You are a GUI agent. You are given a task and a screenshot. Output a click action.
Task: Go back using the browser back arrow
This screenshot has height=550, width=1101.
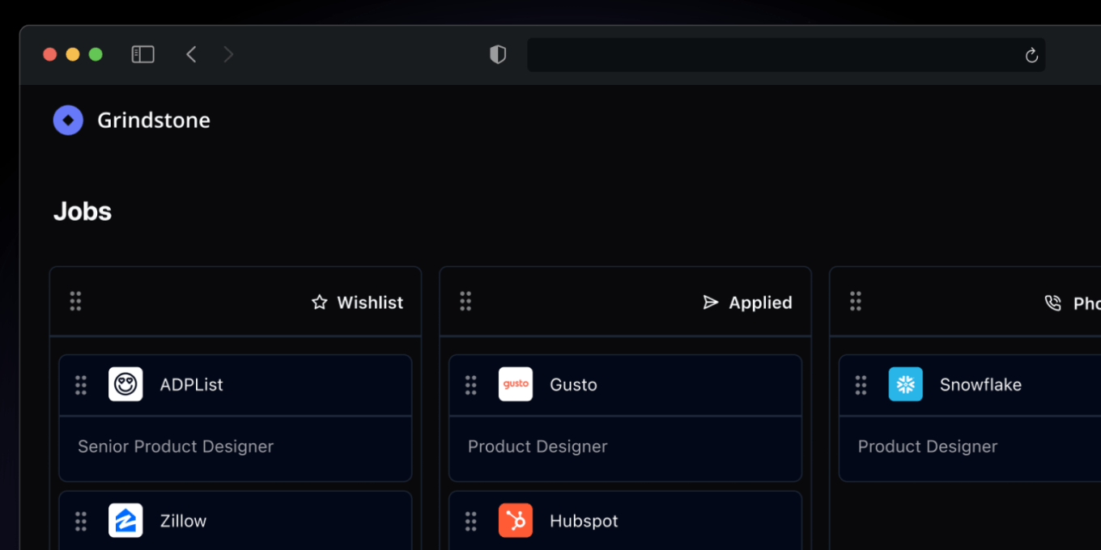click(191, 54)
